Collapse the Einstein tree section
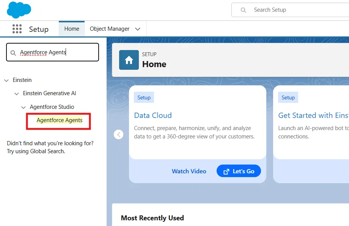Viewport: 349px width, 226px height. 6,80
